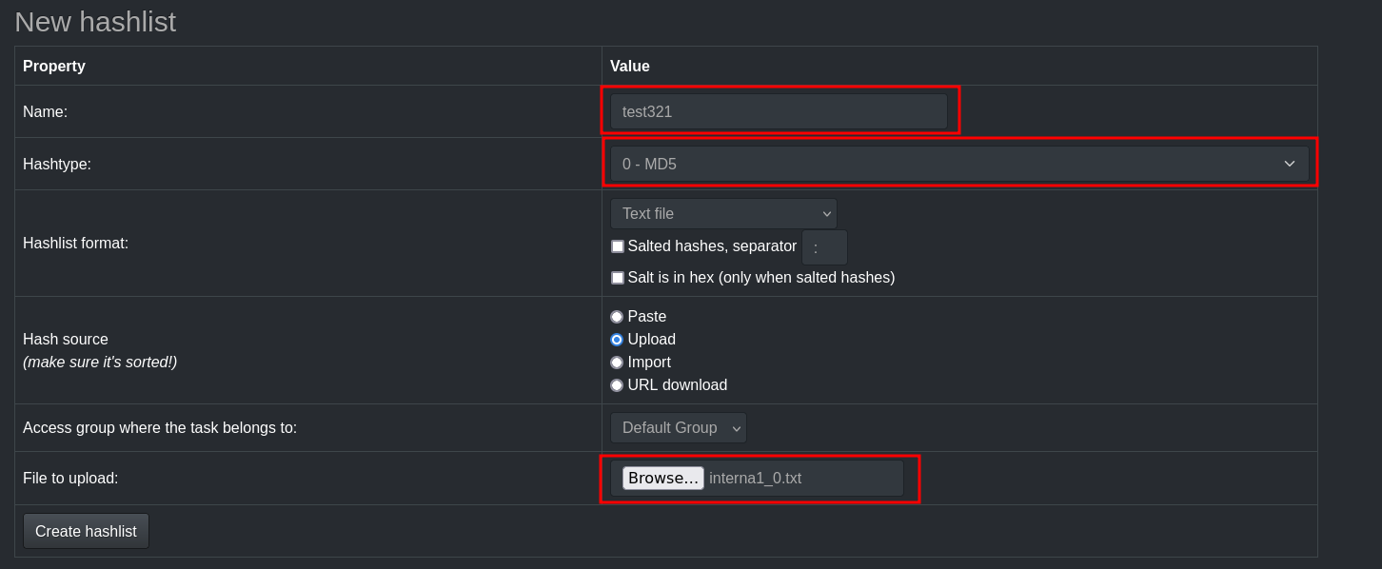Click the Name field containing test321
The height and width of the screenshot is (569, 1382).
779,111
